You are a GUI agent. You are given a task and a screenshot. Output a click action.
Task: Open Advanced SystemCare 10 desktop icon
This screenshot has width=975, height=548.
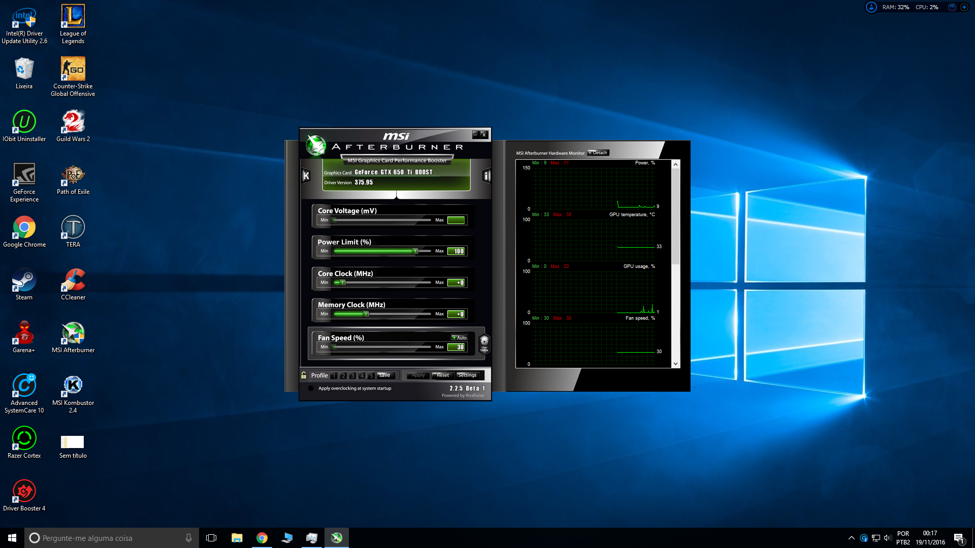24,394
